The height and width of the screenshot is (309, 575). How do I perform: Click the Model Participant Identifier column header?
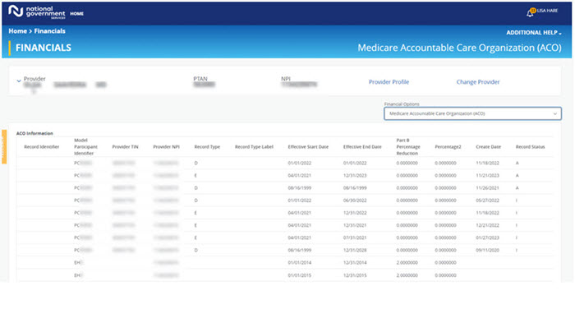tap(85, 147)
